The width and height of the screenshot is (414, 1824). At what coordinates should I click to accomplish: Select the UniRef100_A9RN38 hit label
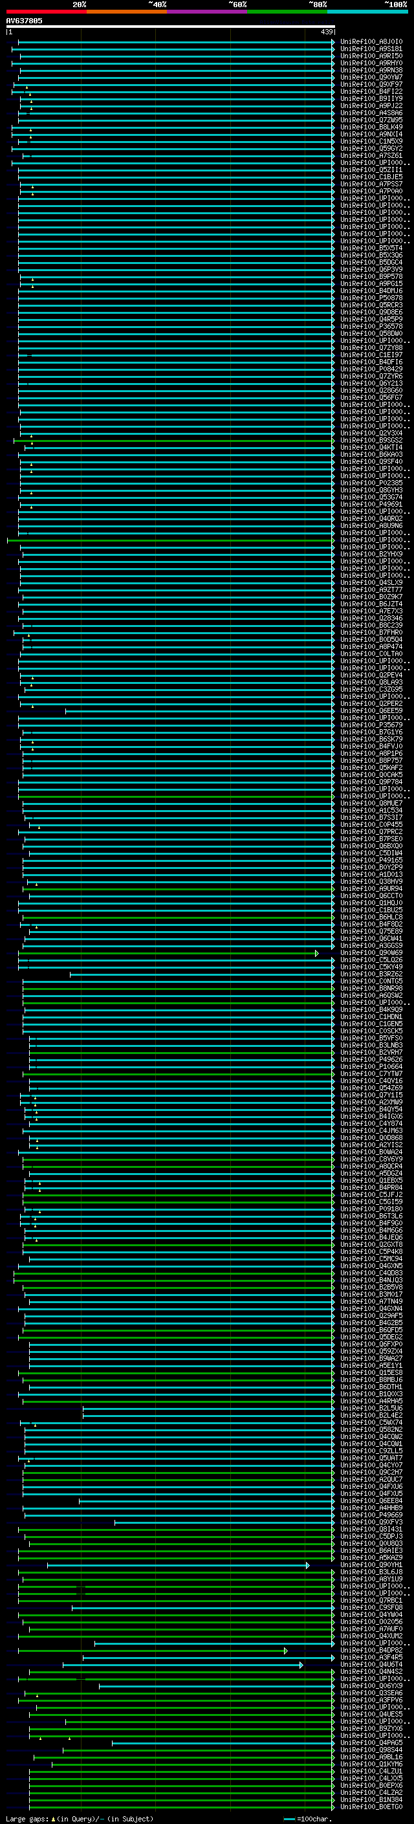click(x=371, y=70)
